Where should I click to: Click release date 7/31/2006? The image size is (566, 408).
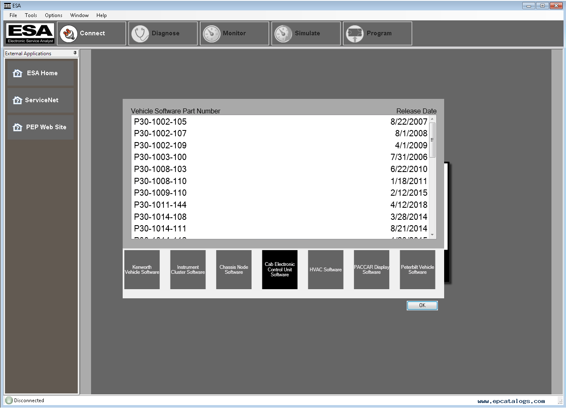tap(409, 157)
